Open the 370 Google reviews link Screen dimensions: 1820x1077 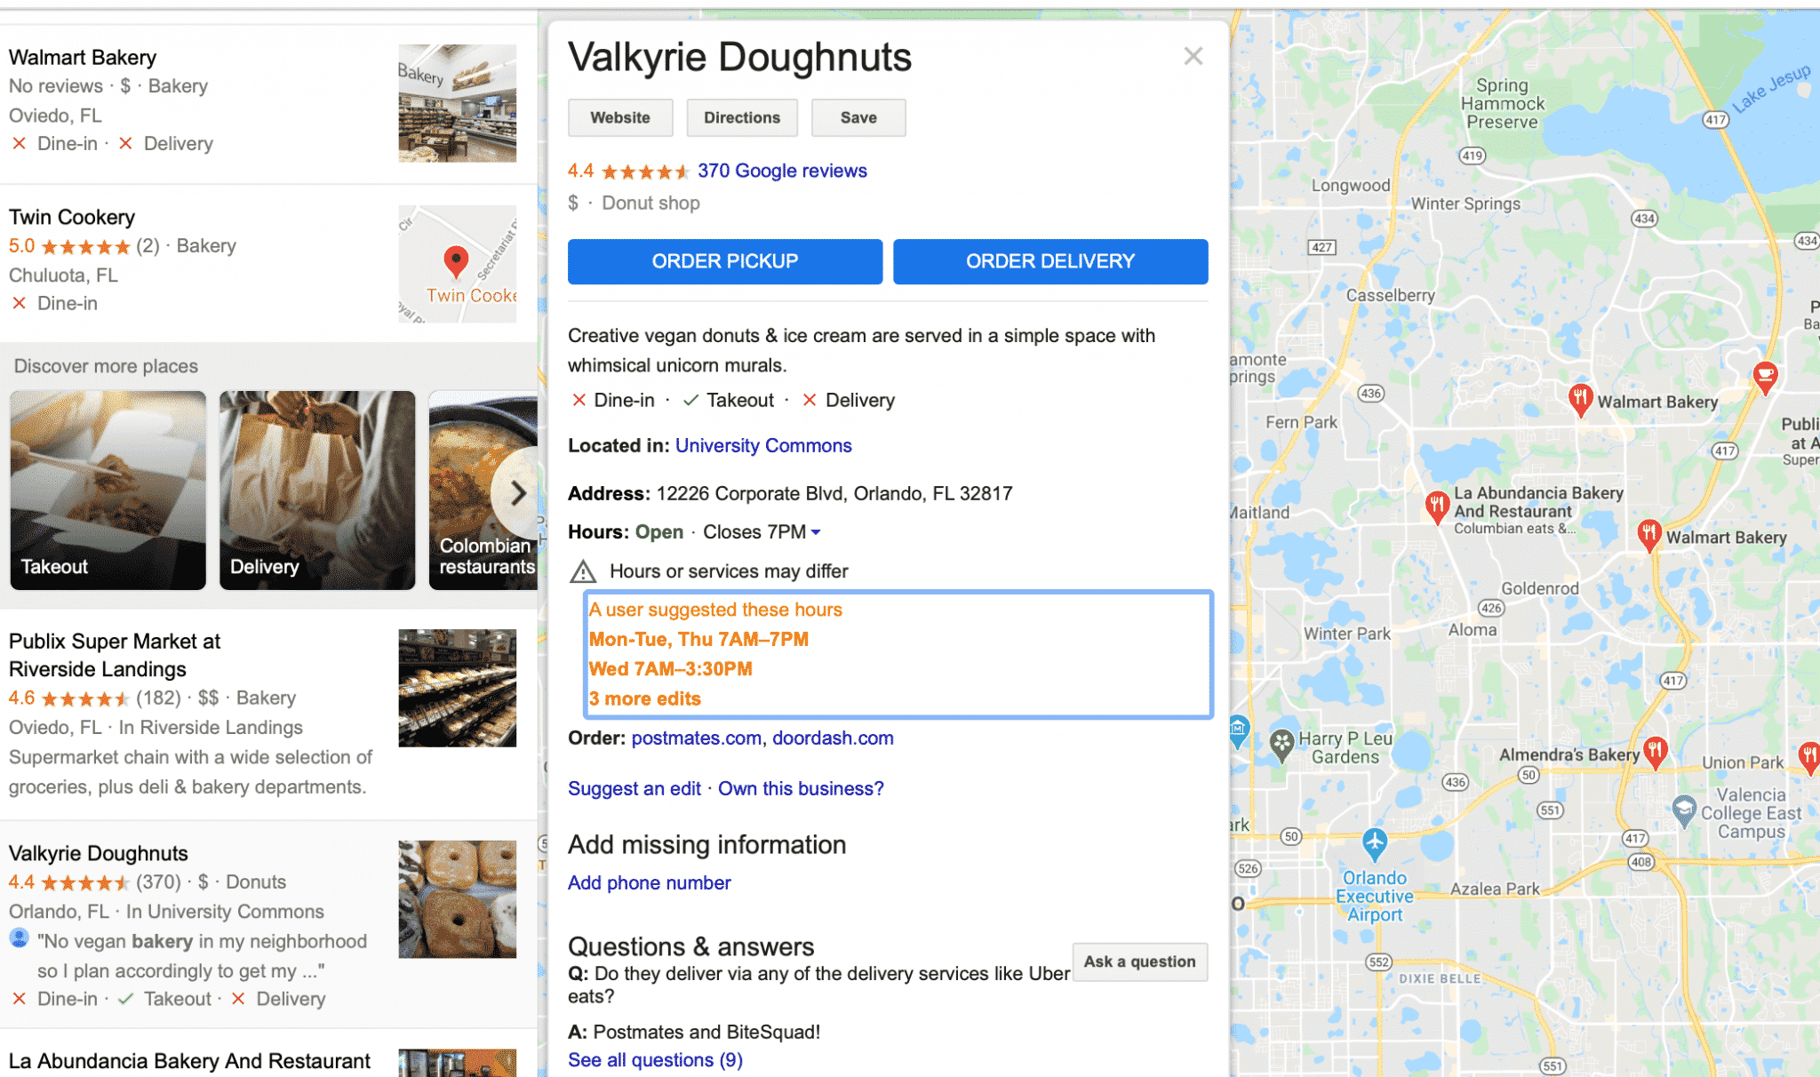pos(782,171)
